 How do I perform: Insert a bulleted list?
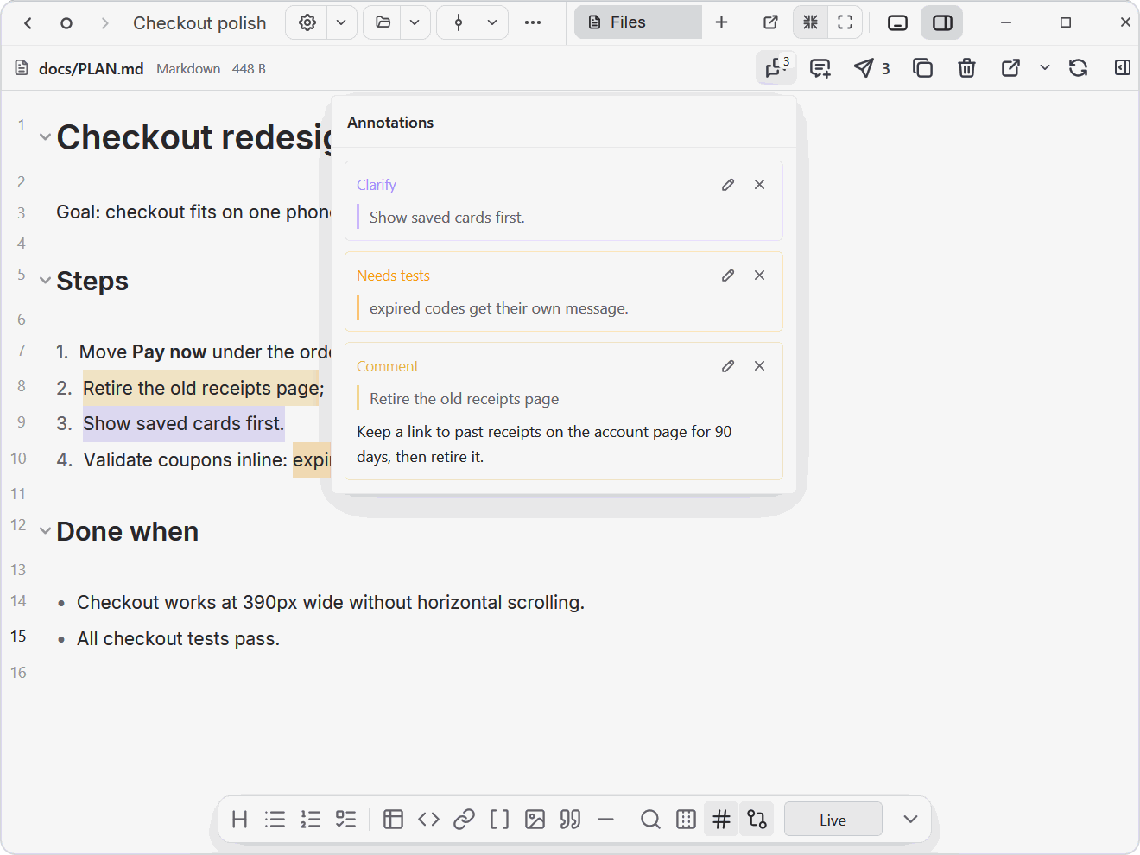275,820
